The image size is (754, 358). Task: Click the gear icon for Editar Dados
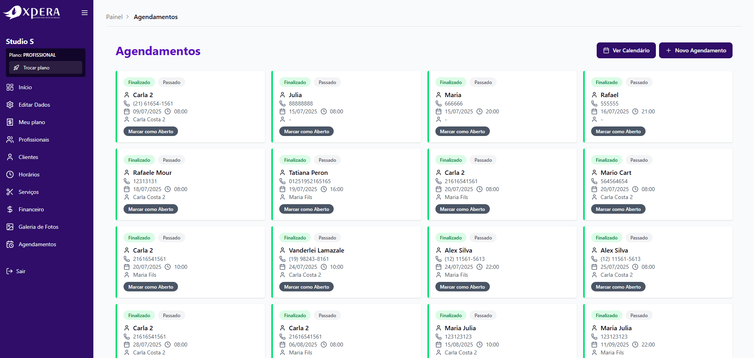(x=10, y=105)
